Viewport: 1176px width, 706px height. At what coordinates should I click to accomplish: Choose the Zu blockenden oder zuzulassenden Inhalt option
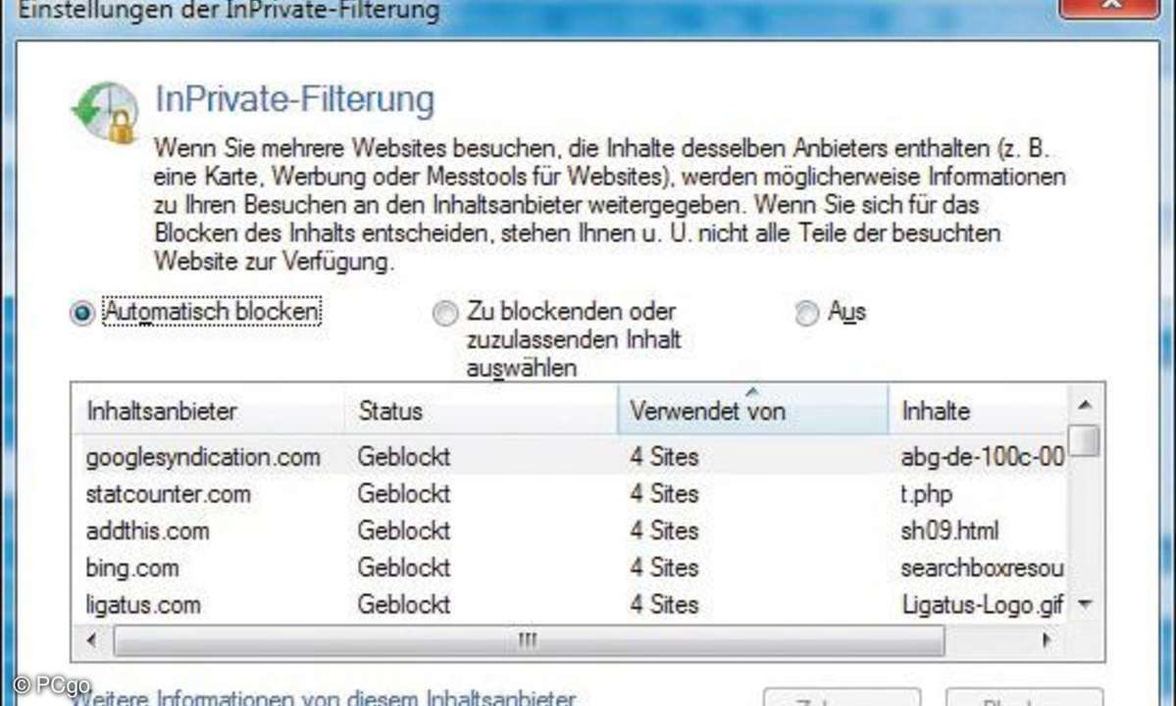pyautogui.click(x=445, y=313)
